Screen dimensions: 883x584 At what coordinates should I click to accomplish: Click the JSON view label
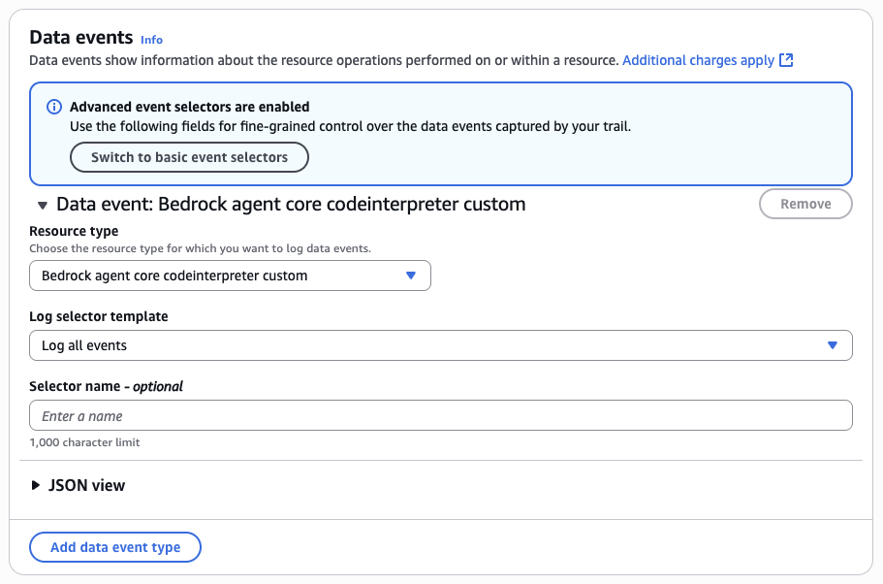pos(86,485)
